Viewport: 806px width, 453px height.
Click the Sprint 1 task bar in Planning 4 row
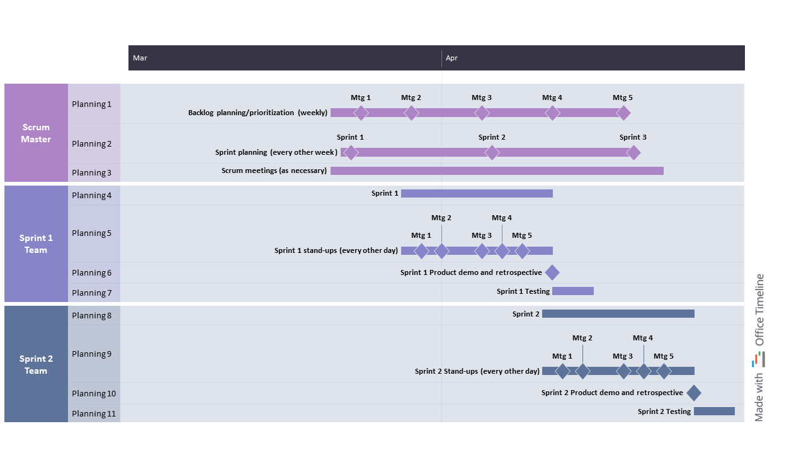click(x=477, y=193)
